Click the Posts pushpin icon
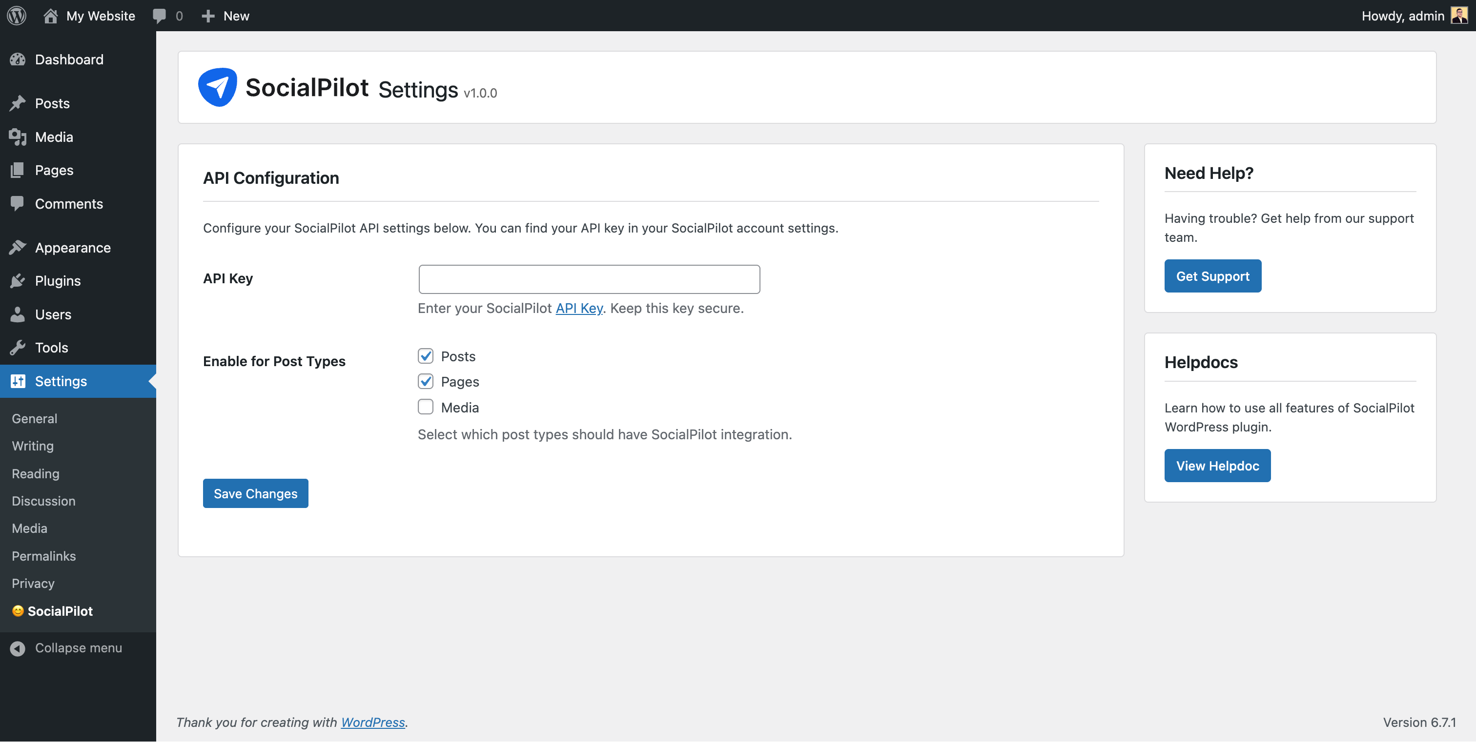Screen dimensions: 1476x742 coord(18,103)
